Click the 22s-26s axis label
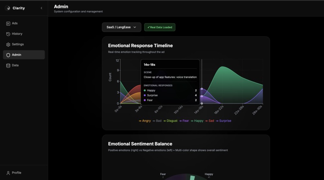 pos(239,110)
